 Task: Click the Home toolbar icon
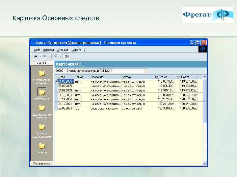coord(56,56)
